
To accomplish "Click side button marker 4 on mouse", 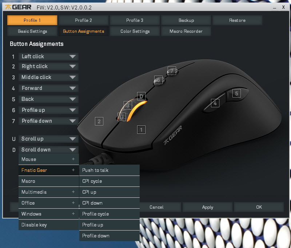I will point(215,103).
